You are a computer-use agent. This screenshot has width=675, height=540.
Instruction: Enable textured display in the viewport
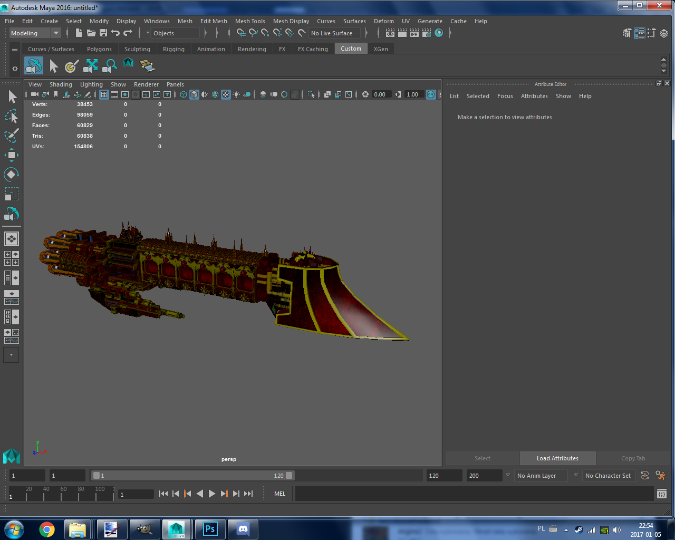(226, 95)
